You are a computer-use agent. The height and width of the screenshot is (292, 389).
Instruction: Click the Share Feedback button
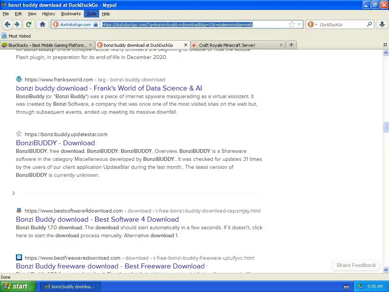tap(356, 265)
